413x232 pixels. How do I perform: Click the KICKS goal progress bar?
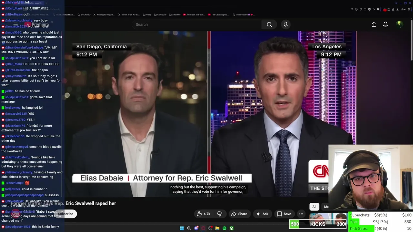point(318,224)
